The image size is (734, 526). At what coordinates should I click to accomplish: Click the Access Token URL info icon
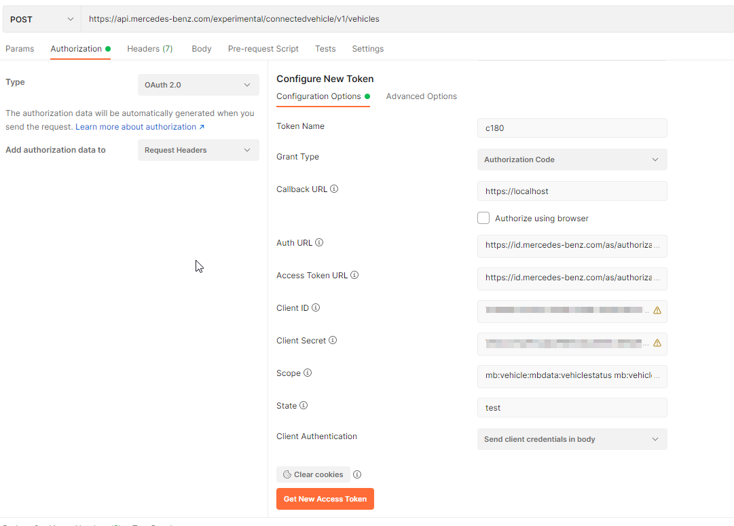(x=354, y=275)
